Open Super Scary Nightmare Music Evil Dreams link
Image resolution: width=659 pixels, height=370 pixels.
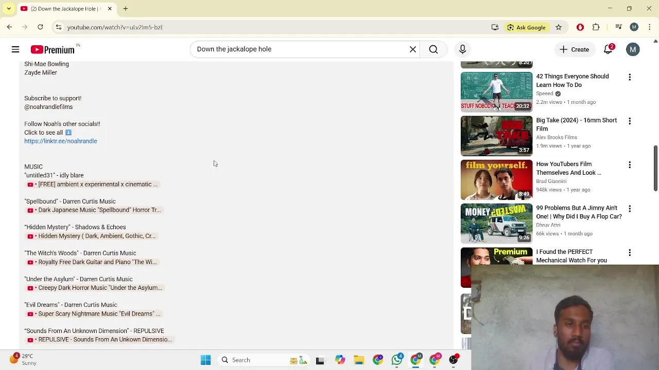pos(94,314)
